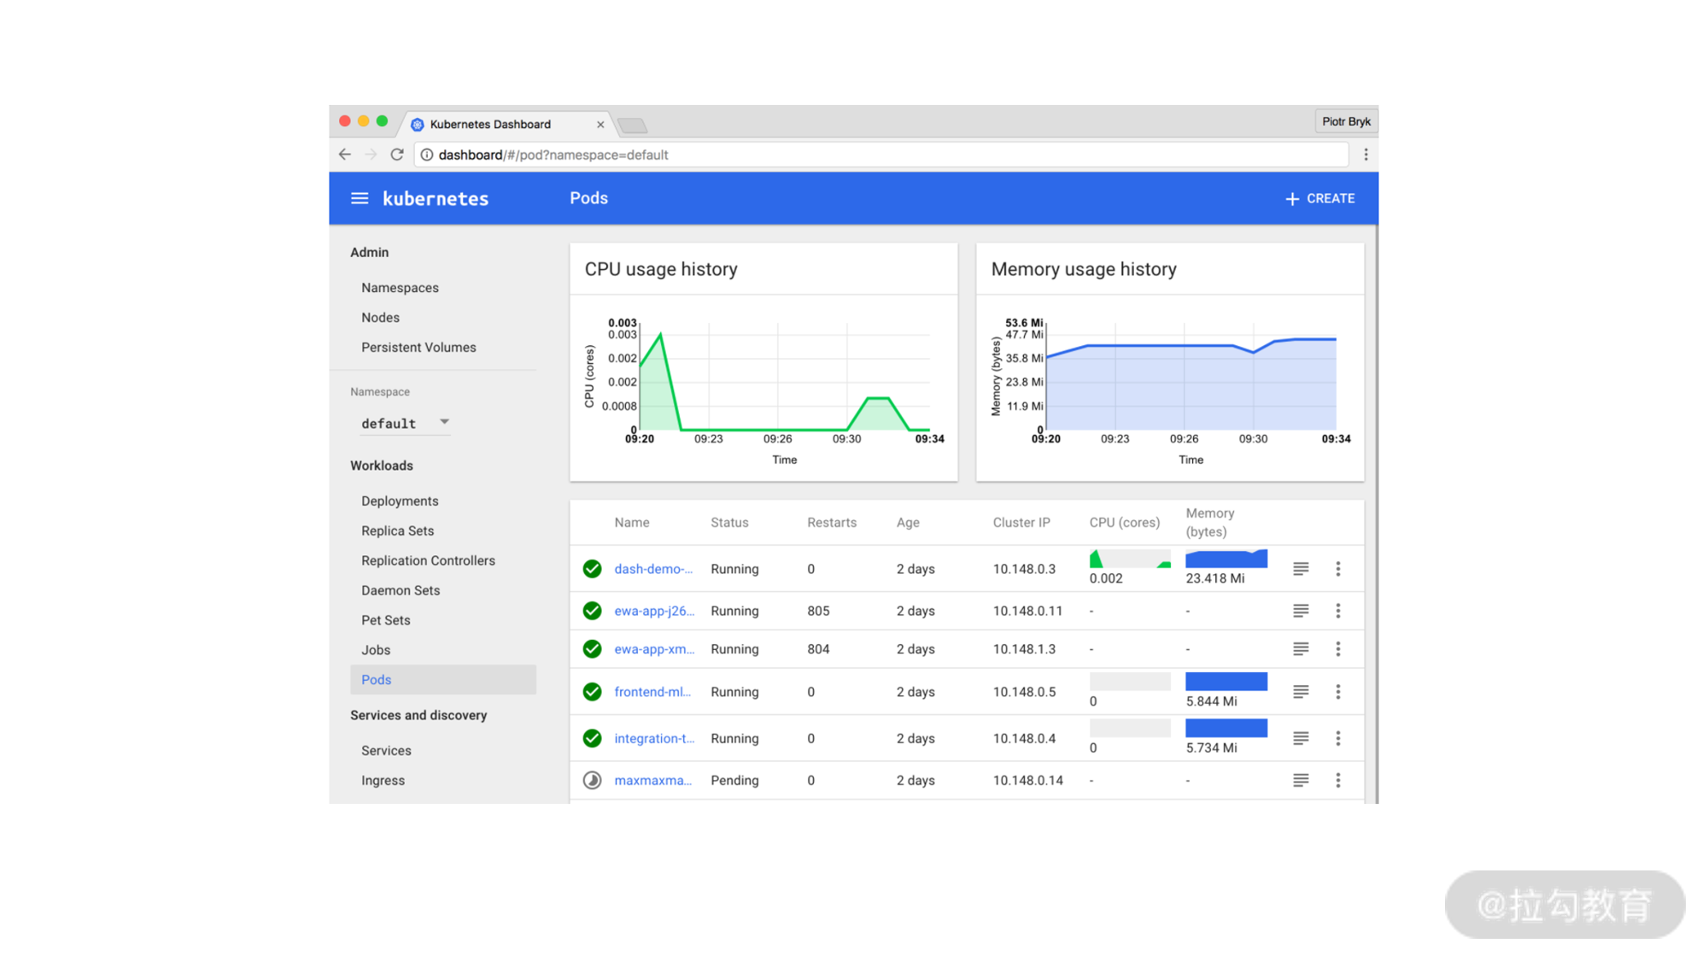View logs for maxmaxma pod
Screen dimensions: 1708x961
tap(1301, 781)
